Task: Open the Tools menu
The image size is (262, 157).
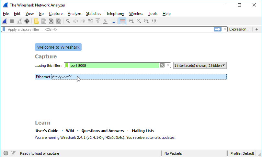Action: point(153,14)
